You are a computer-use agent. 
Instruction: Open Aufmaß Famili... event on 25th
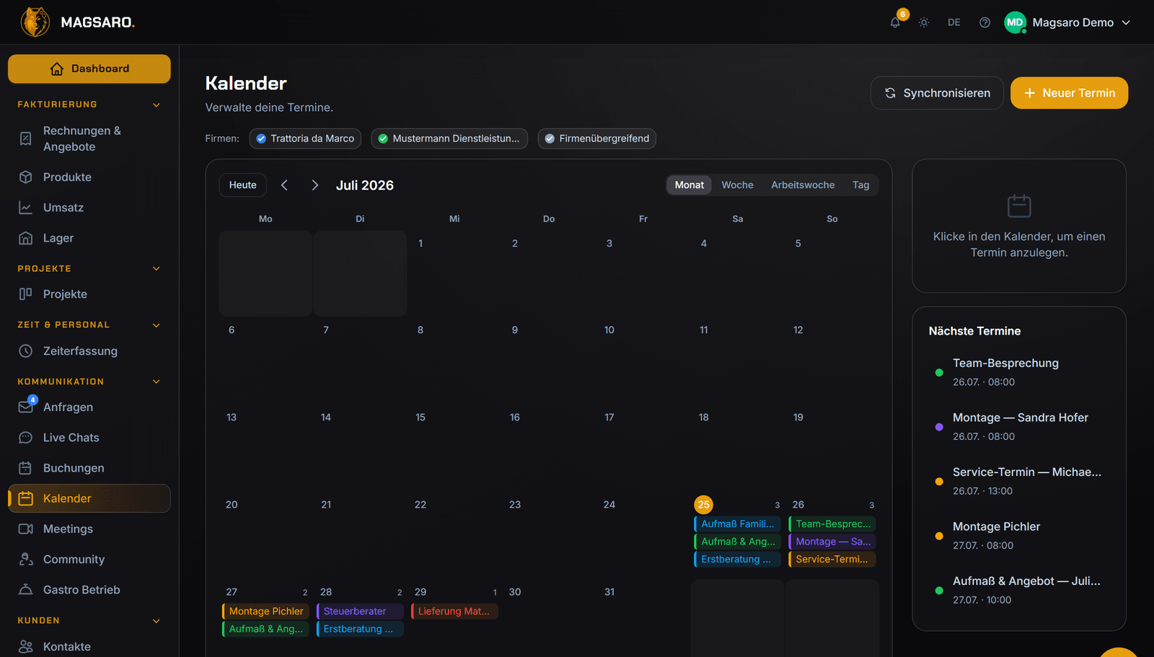[x=737, y=524]
